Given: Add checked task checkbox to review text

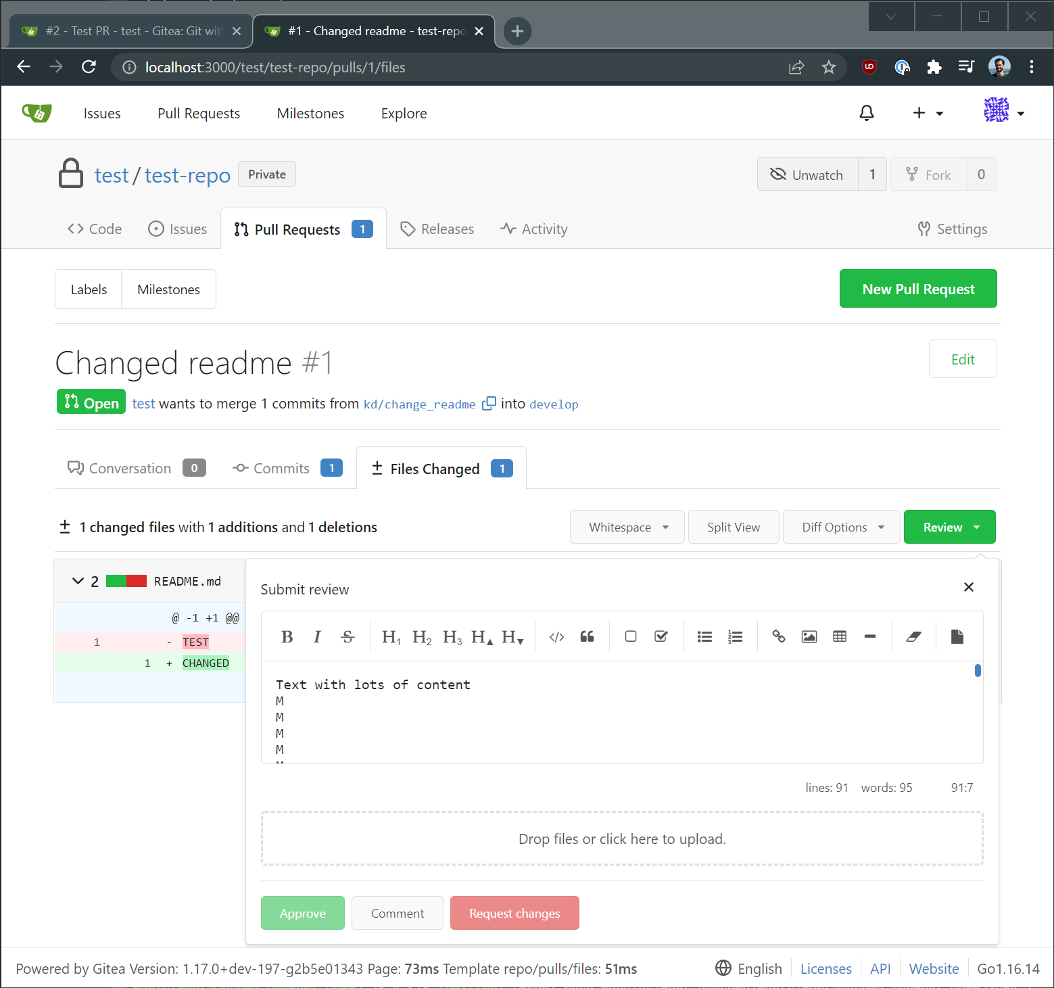Looking at the screenshot, I should 661,636.
